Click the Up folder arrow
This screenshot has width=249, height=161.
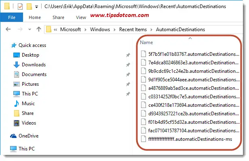coord(39,29)
